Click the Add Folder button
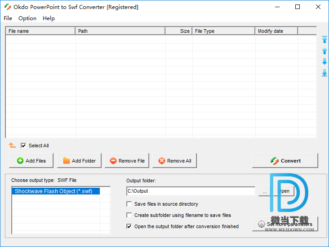This screenshot has width=329, height=247. [x=79, y=161]
